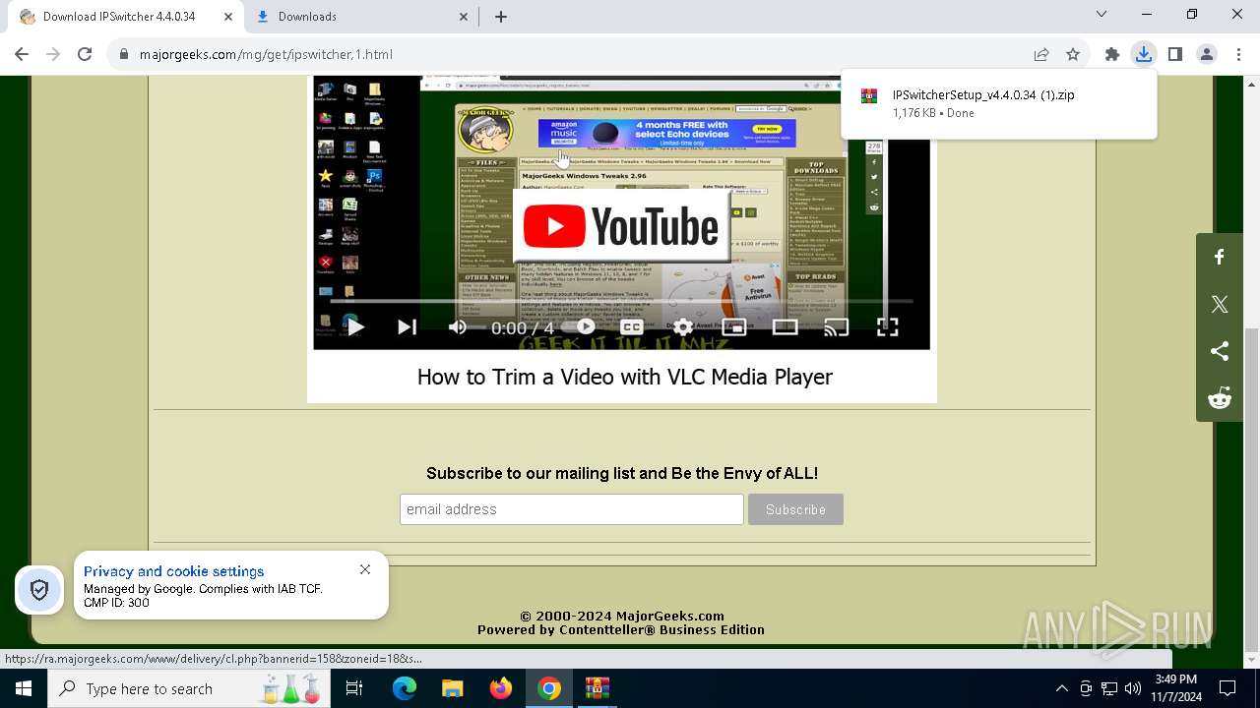Image resolution: width=1260 pixels, height=708 pixels.
Task: Play the VLC trim video
Action: (355, 327)
